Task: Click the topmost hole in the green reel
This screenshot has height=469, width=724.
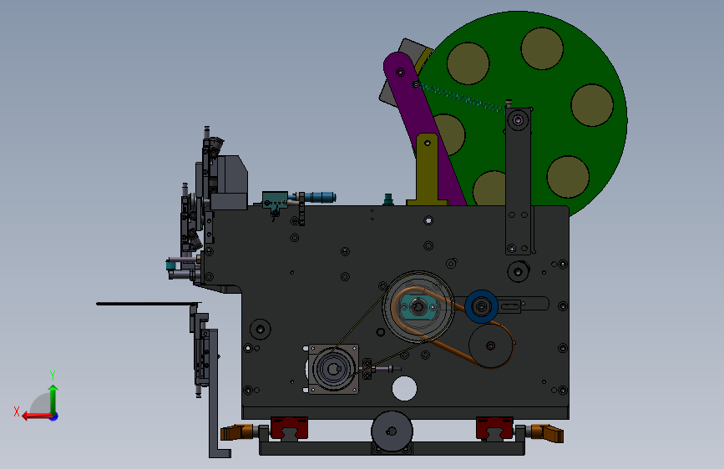Action: (x=542, y=48)
